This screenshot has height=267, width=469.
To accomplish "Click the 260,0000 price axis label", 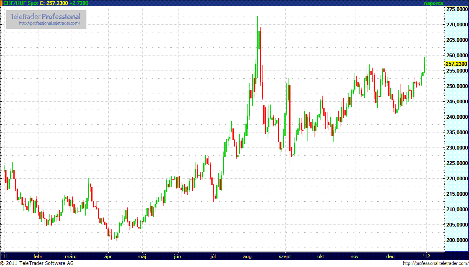I will (457, 56).
